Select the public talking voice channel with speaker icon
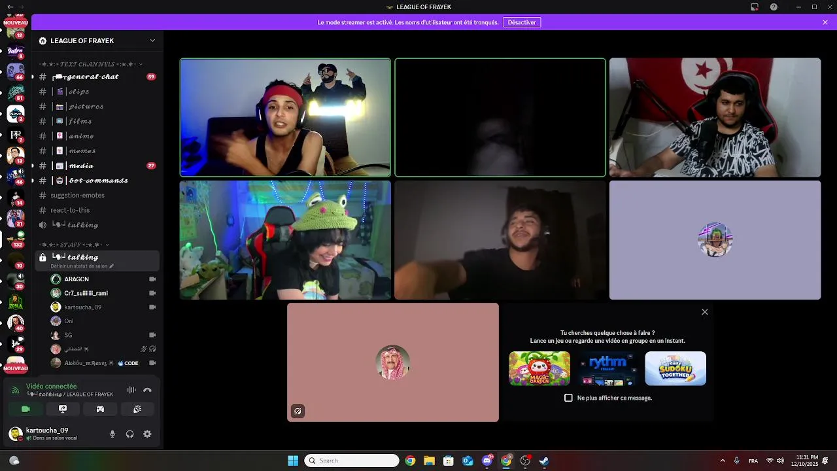 point(97,225)
